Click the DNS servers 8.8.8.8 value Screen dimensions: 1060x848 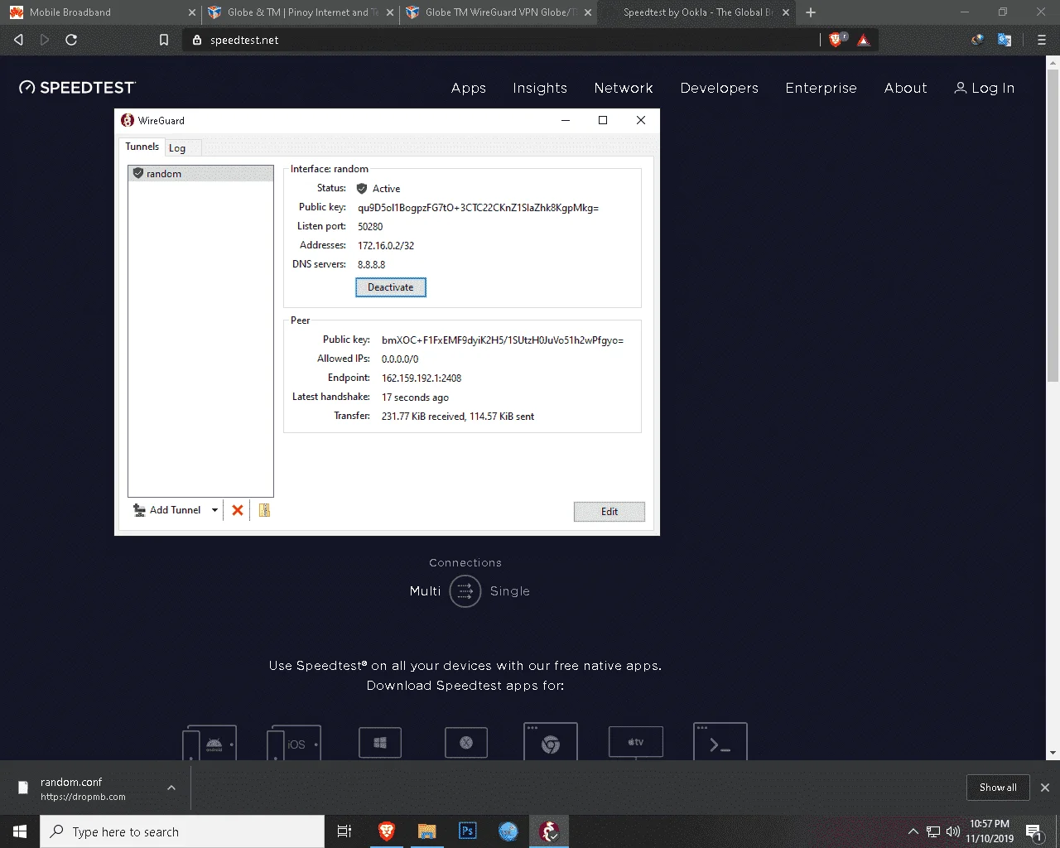click(x=371, y=265)
